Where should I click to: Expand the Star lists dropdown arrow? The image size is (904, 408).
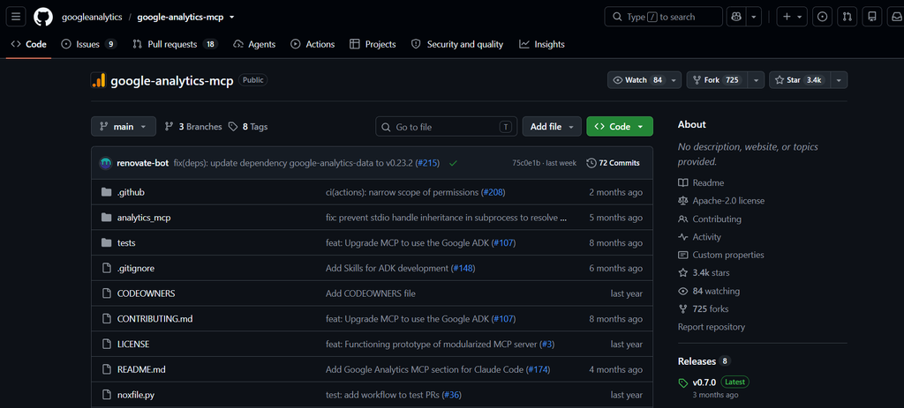[839, 80]
